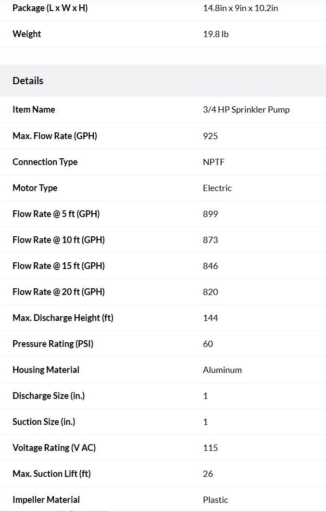Screen dimensions: 326x512
Task: Click the Max. Suction Lift value 26
Action: pyautogui.click(x=208, y=474)
